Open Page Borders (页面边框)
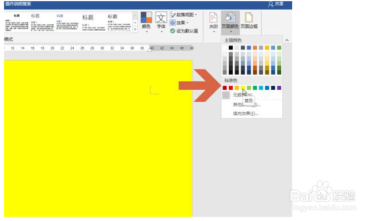This screenshot has width=378, height=221. coord(249,21)
